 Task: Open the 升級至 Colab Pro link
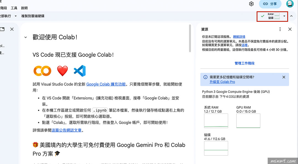click(222, 82)
